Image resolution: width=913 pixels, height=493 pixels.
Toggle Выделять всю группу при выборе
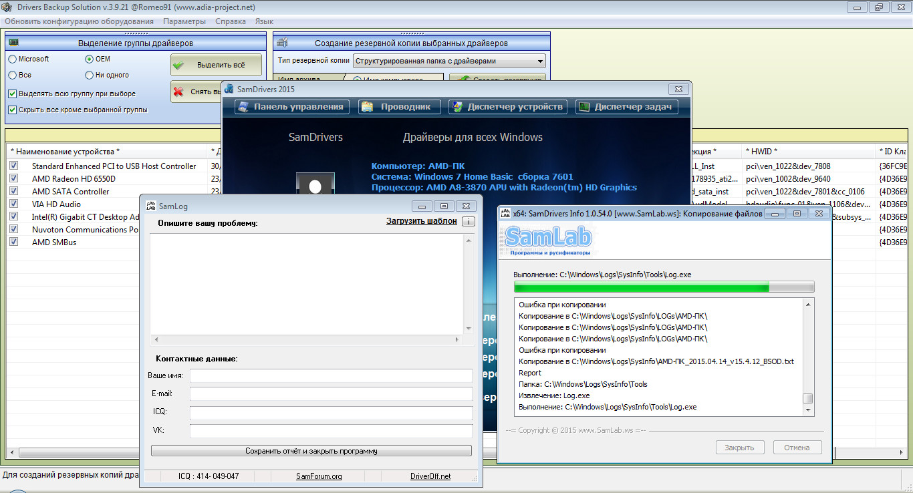tap(12, 94)
